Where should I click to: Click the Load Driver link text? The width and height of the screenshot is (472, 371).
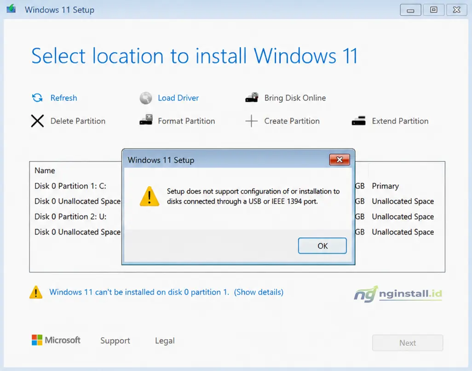[178, 98]
